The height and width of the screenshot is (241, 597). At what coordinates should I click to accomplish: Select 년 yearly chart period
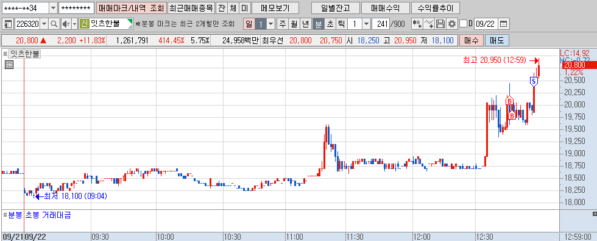(305, 24)
